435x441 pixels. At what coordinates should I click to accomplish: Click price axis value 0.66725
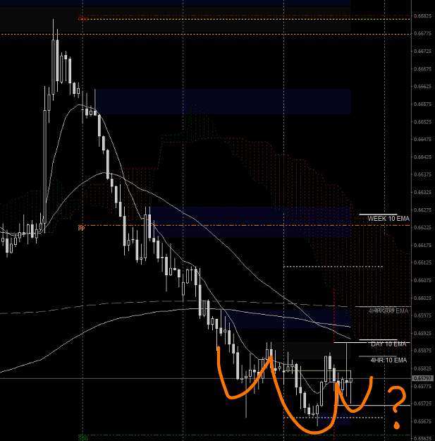[422, 52]
